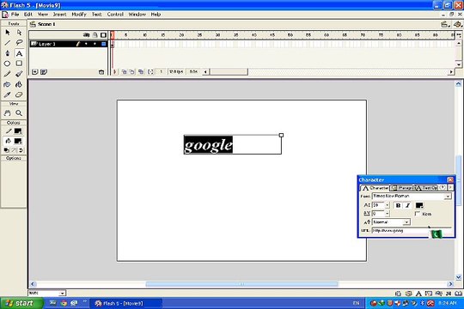Screen dimensions: 464x309
Task: Select the Subselect tool
Action: tap(19, 33)
